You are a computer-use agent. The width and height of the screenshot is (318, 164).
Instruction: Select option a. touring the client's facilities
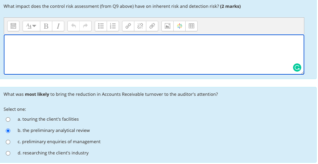8,120
